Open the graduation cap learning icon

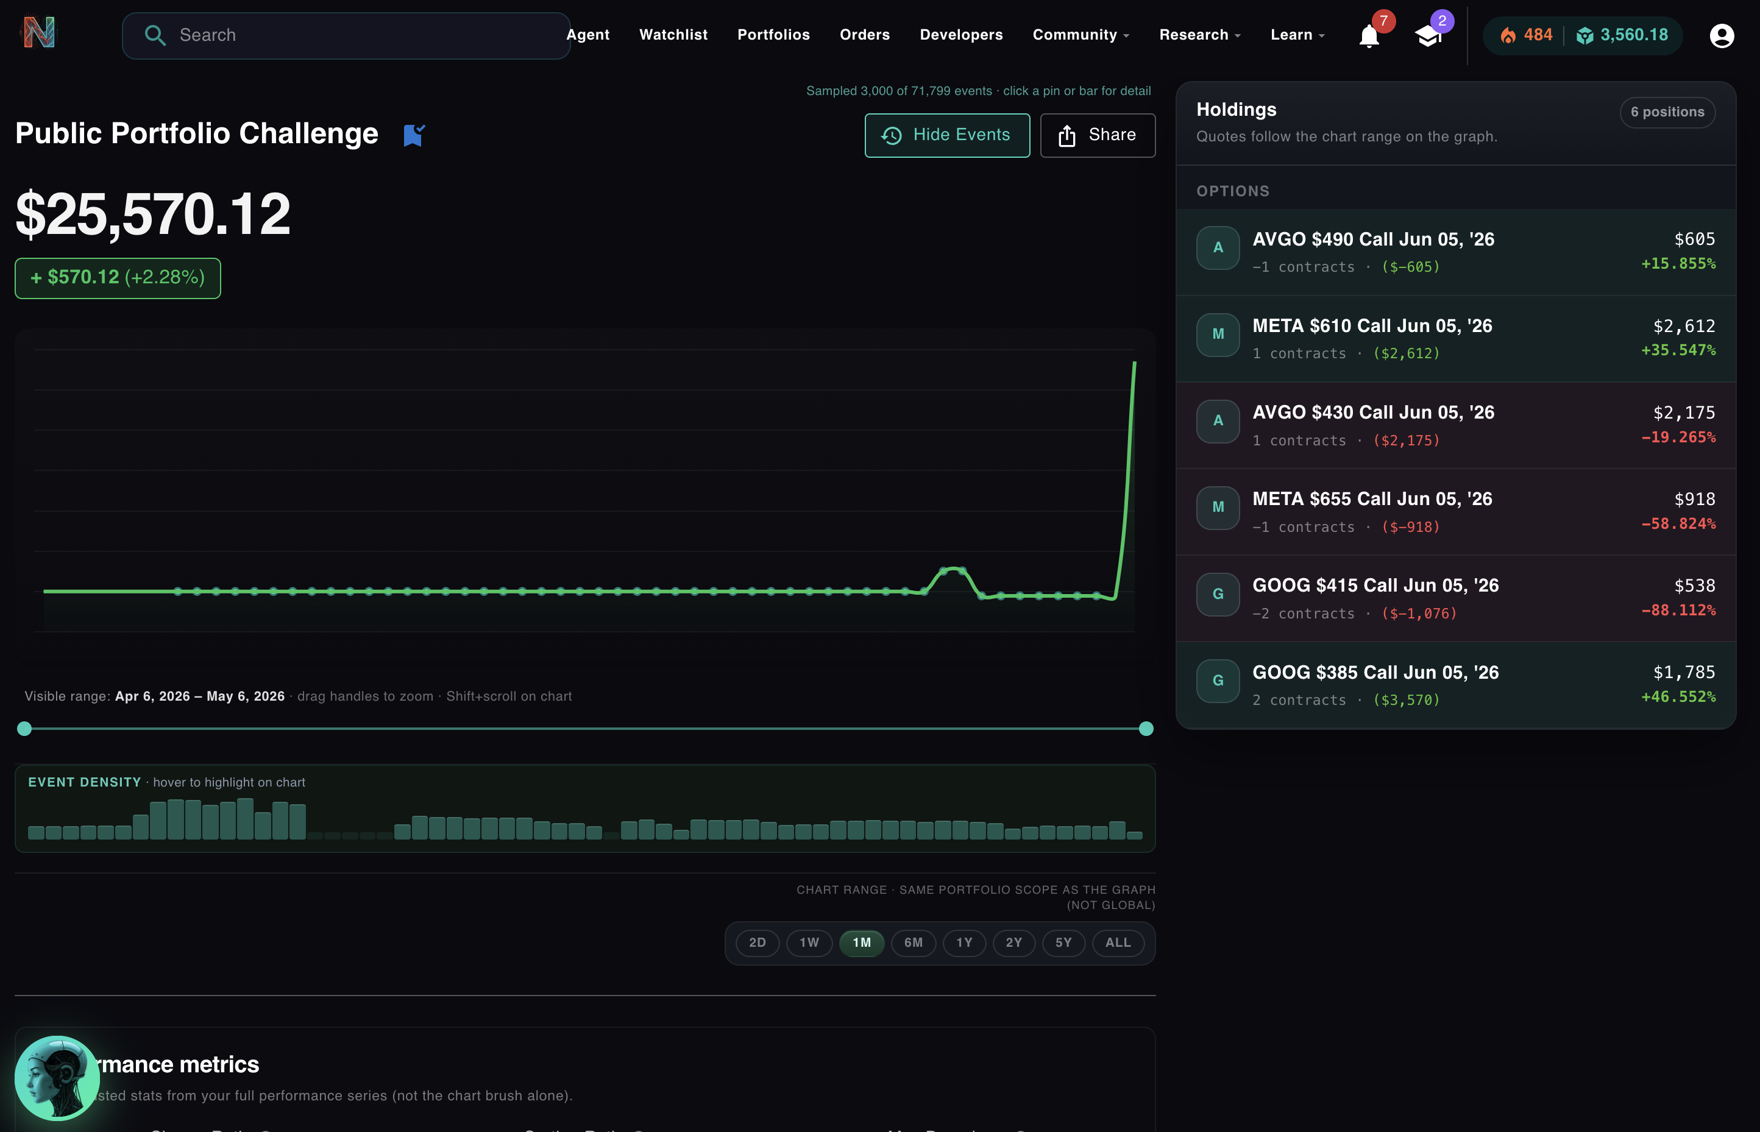[1428, 35]
